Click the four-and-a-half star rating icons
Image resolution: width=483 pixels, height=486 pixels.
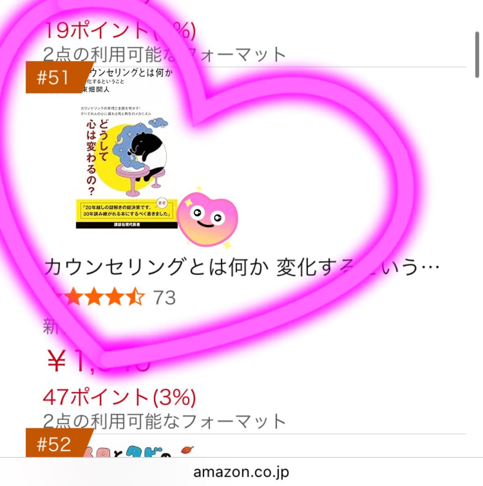coord(96,297)
